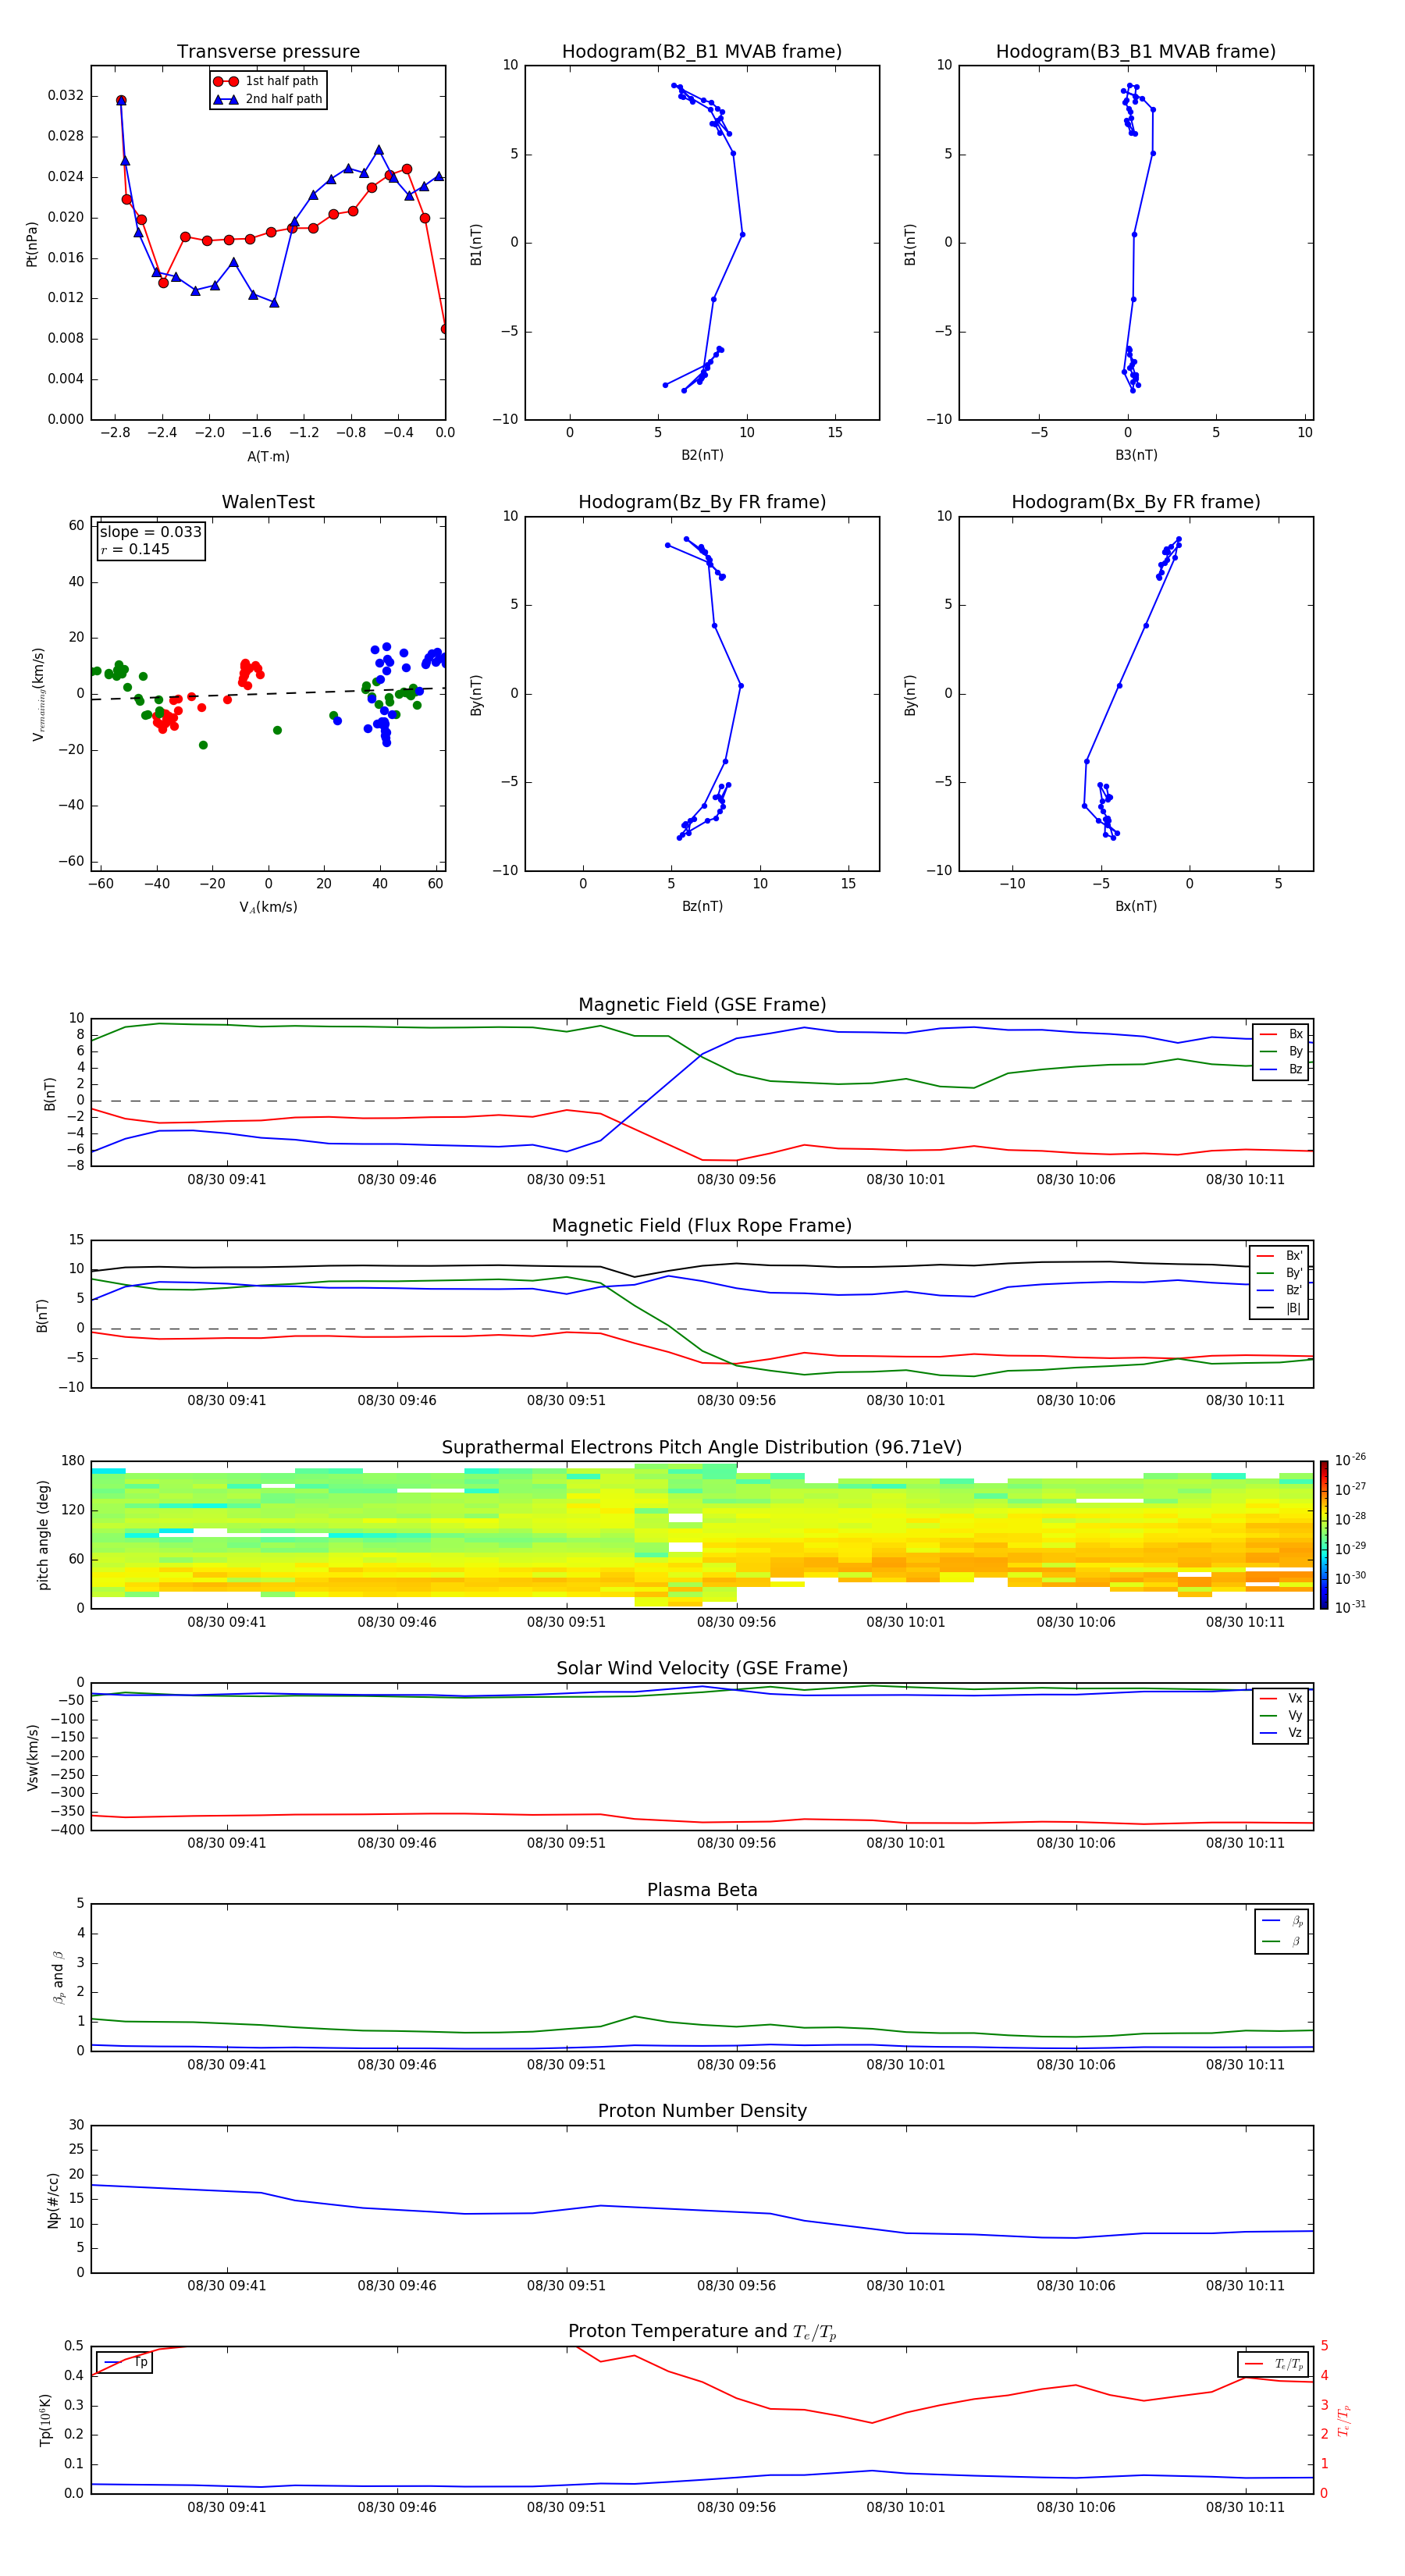Click the 'WalenTest' plot title

tap(268, 502)
